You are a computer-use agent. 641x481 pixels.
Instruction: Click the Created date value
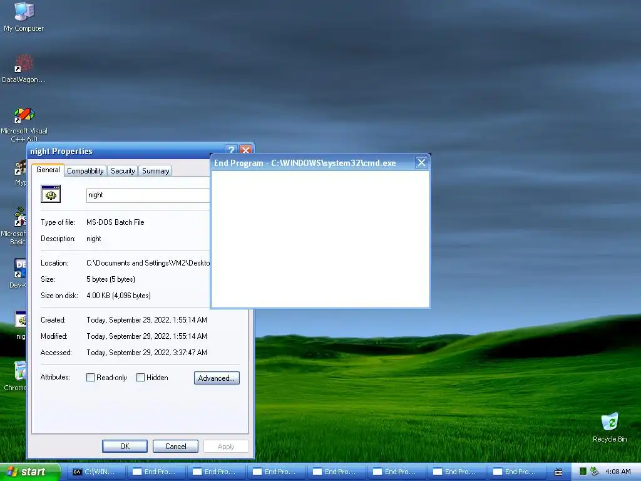146,320
